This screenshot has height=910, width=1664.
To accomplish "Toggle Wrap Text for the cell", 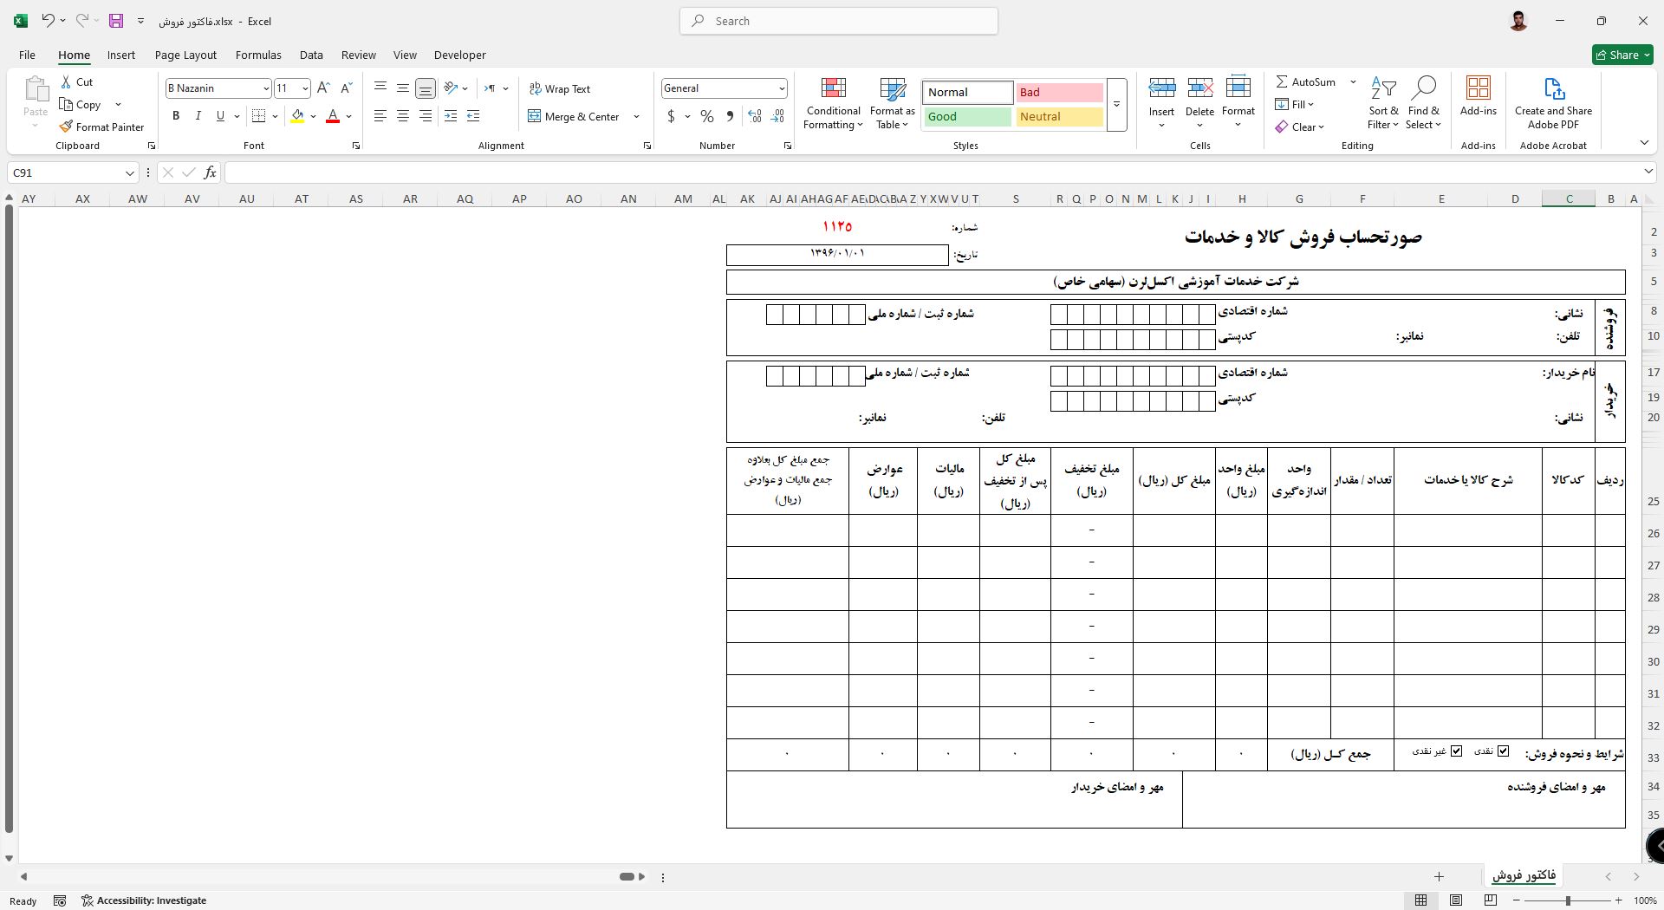I will 559,89.
